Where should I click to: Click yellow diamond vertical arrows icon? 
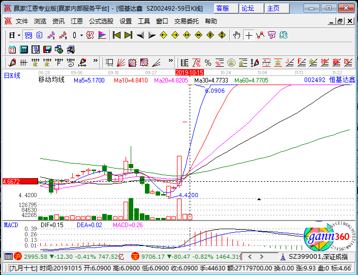pos(222,36)
